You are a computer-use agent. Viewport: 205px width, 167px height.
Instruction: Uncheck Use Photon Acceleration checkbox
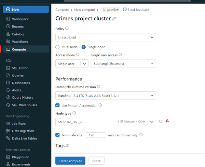coord(57,105)
